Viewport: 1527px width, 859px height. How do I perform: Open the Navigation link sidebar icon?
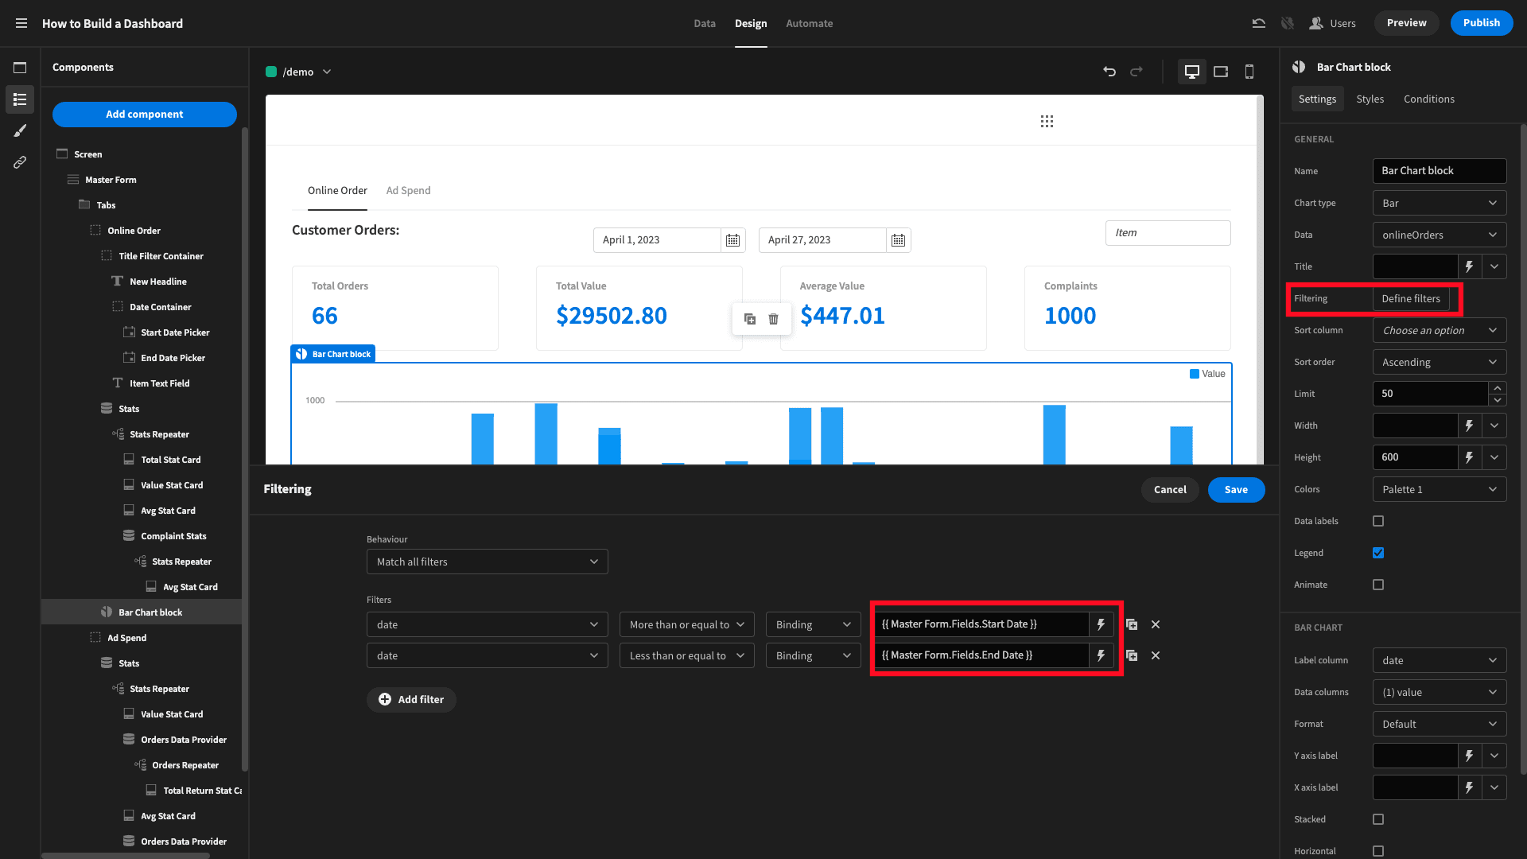[x=20, y=162]
